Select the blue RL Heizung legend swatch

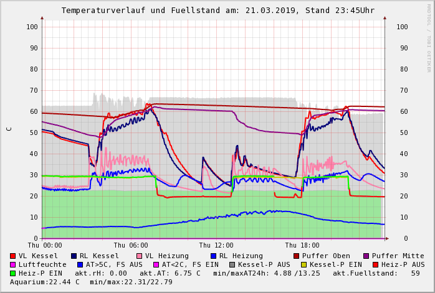(x=213, y=256)
